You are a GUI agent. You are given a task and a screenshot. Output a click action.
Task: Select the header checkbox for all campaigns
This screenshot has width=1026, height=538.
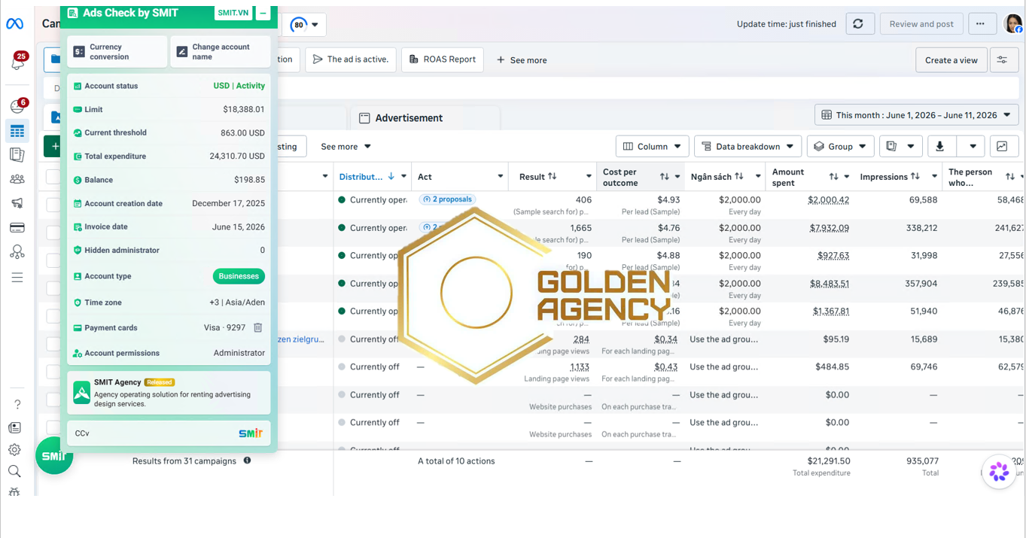pyautogui.click(x=53, y=176)
